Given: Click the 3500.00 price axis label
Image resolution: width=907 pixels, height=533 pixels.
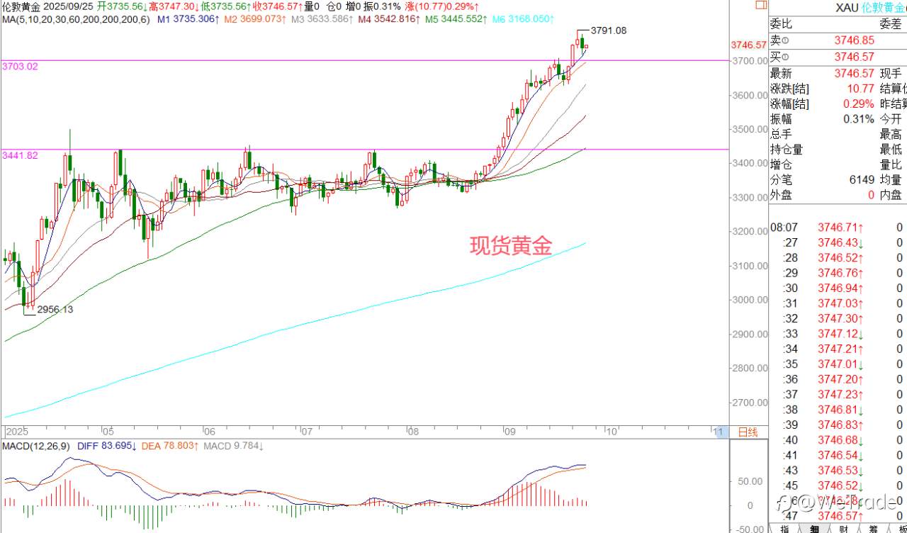Looking at the screenshot, I should point(750,129).
